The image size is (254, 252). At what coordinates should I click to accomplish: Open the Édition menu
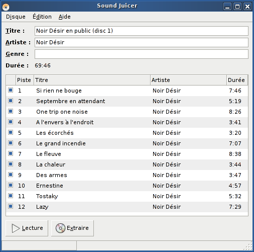click(42, 17)
